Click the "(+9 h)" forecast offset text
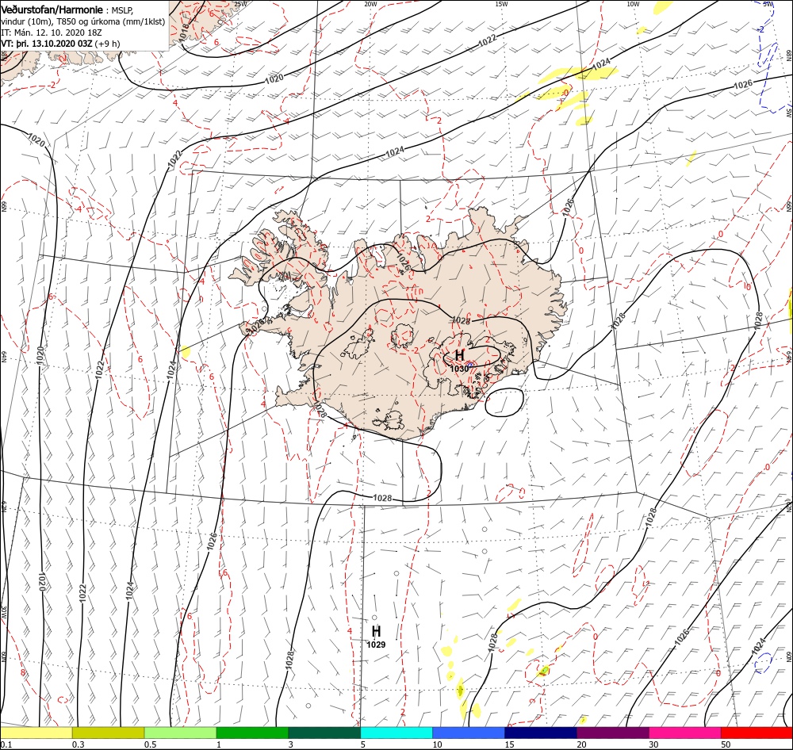The height and width of the screenshot is (750, 793). click(x=107, y=44)
